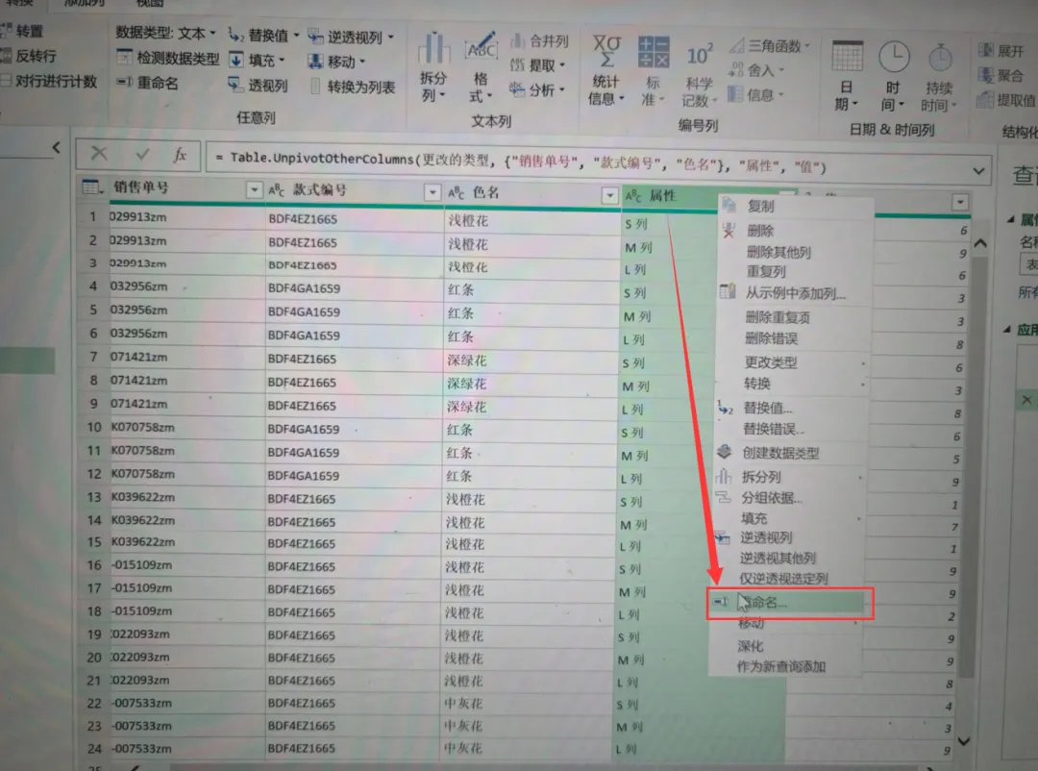The width and height of the screenshot is (1038, 771).
Task: Open the 更改类型 submenu in the context menu
Action: click(771, 362)
